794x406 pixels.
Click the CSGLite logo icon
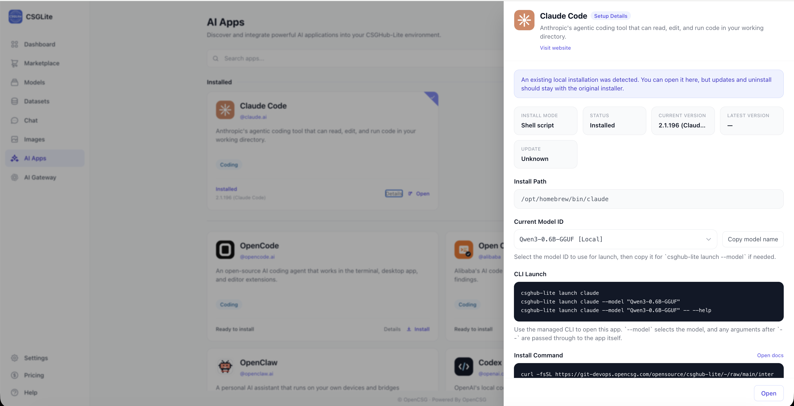click(x=15, y=16)
